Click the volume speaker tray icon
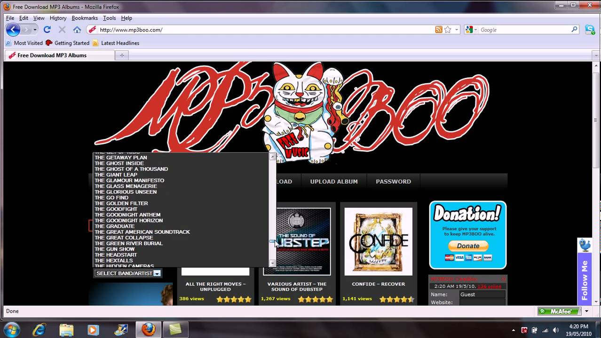 [555, 330]
